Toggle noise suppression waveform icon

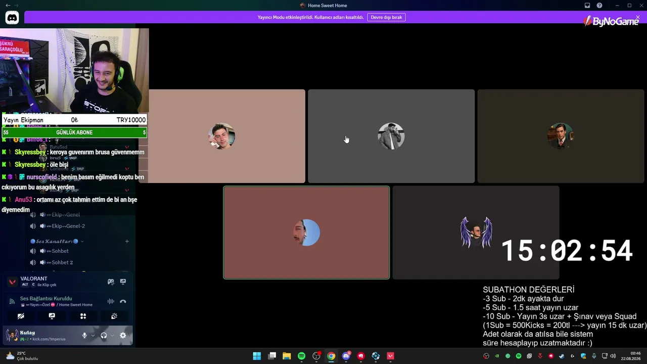111,301
